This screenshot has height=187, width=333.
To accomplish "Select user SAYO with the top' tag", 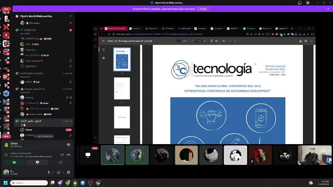I will pyautogui.click(x=43, y=82).
